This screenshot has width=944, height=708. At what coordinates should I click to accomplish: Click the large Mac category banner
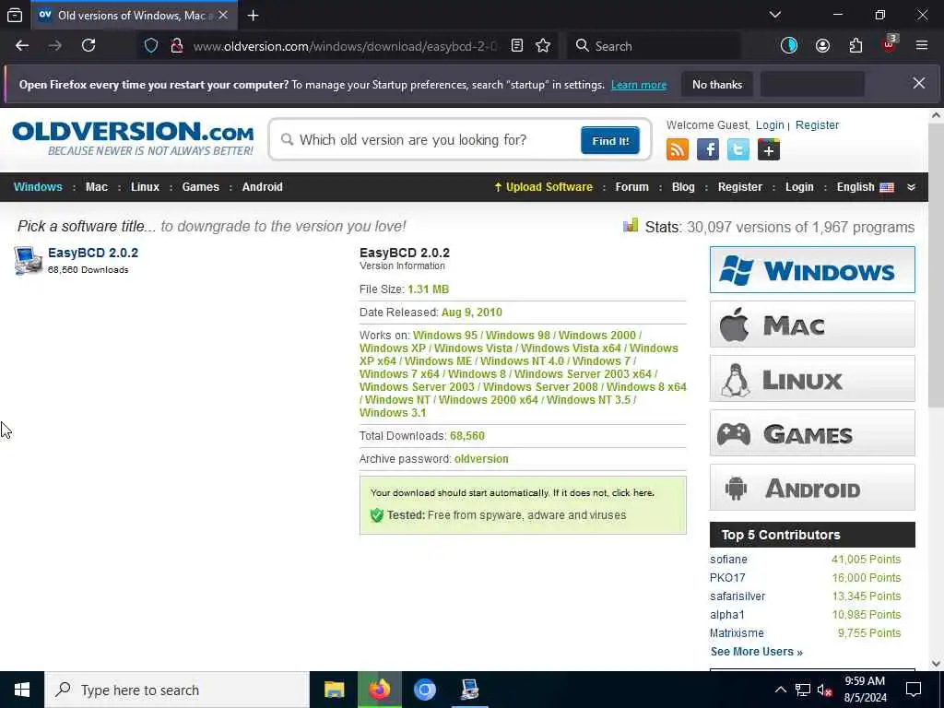click(812, 324)
